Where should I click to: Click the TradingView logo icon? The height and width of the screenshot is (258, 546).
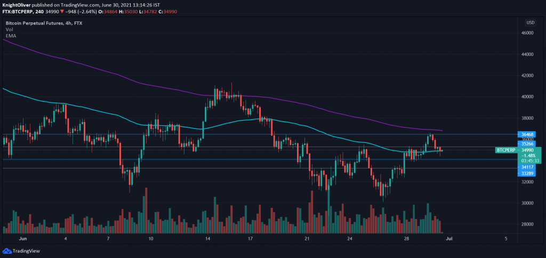7,251
